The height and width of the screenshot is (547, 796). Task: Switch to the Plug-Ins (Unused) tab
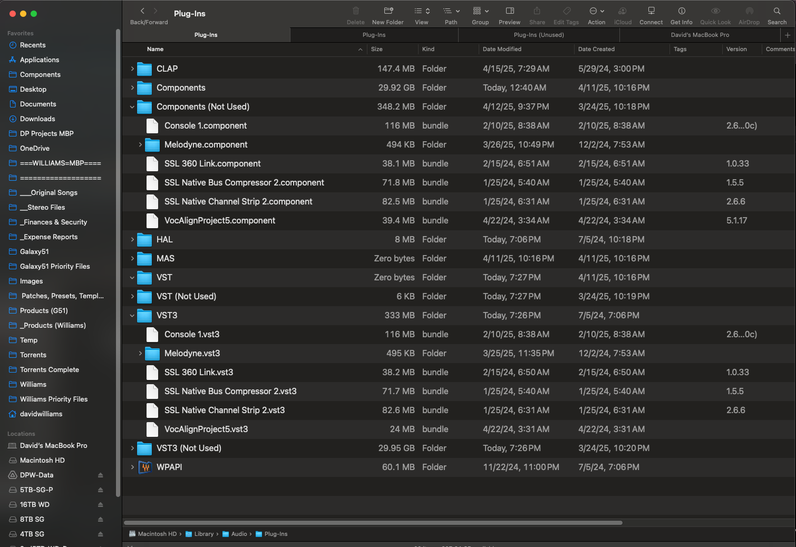click(x=539, y=35)
